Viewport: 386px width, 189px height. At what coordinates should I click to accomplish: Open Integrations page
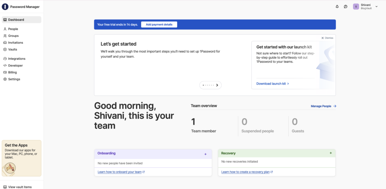(17, 59)
